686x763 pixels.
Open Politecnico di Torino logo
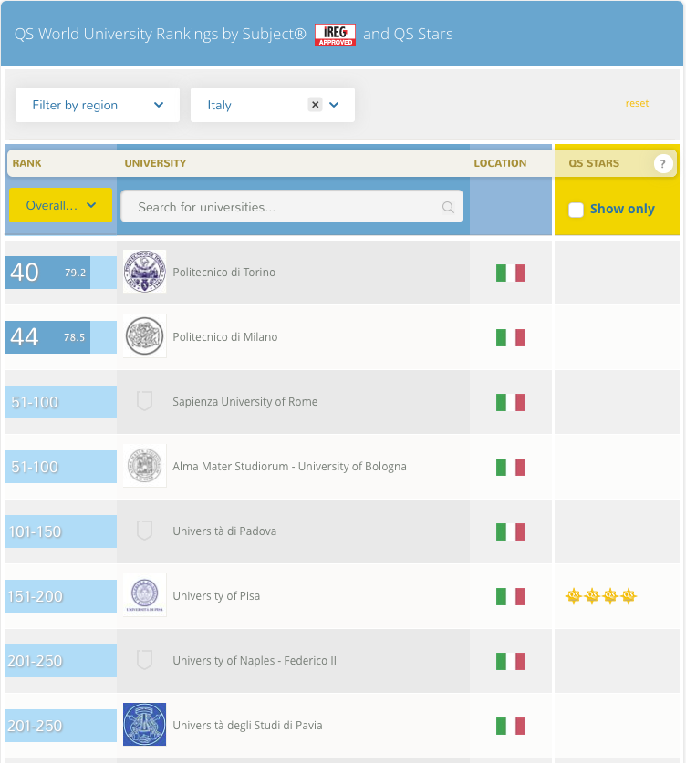click(x=145, y=272)
